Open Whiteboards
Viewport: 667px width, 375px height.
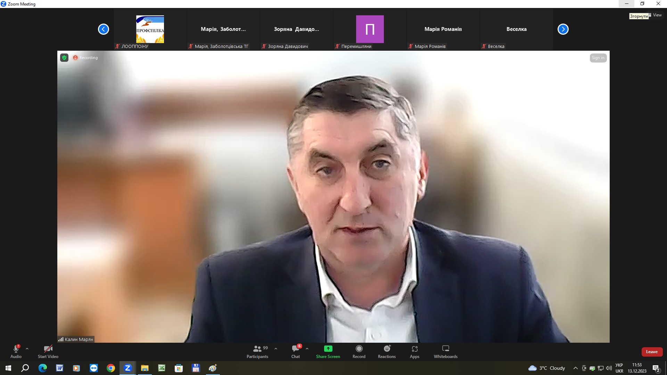click(445, 351)
